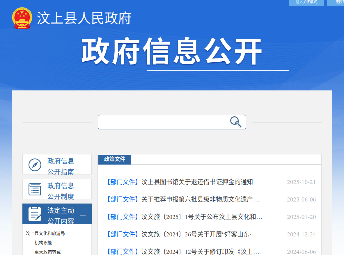Enable 进入关怀模式 at the top
Screen dimensions: 344x255
pyautogui.click(x=306, y=2)
